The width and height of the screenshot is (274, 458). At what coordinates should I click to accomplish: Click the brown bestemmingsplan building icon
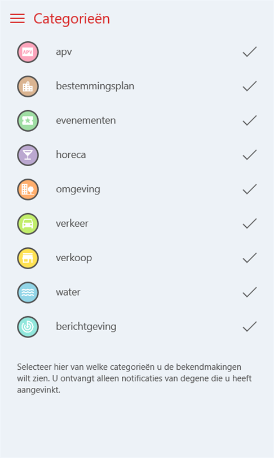pos(28,87)
